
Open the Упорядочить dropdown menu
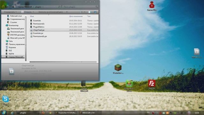pyautogui.click(x=10, y=12)
